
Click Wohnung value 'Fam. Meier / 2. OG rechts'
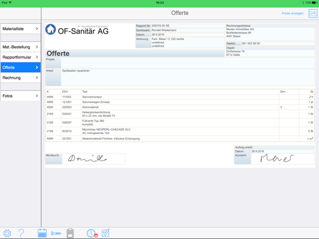point(168,39)
